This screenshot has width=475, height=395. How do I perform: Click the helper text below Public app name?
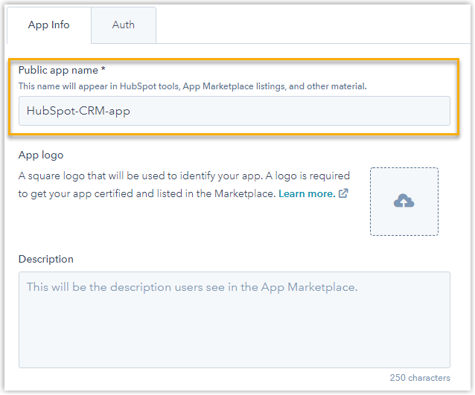pos(192,86)
